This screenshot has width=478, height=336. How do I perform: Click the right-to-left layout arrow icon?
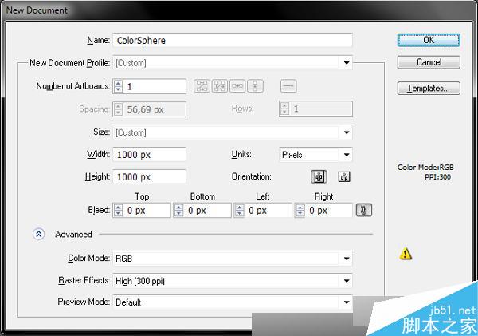pyautogui.click(x=288, y=86)
